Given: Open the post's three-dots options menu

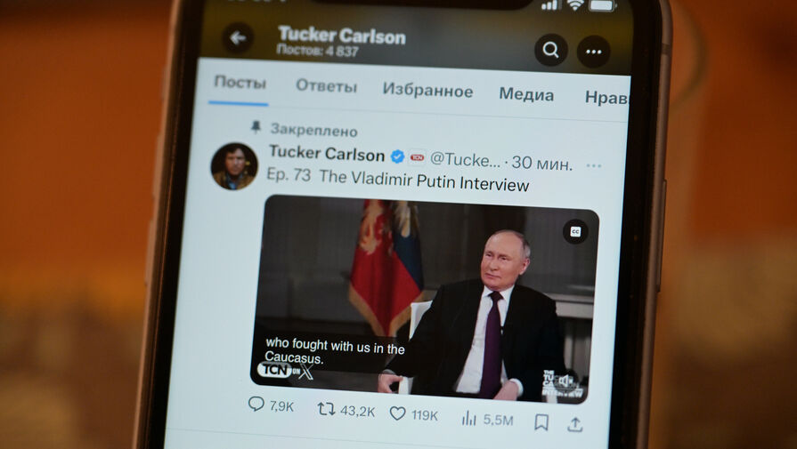Looking at the screenshot, I should tap(593, 166).
